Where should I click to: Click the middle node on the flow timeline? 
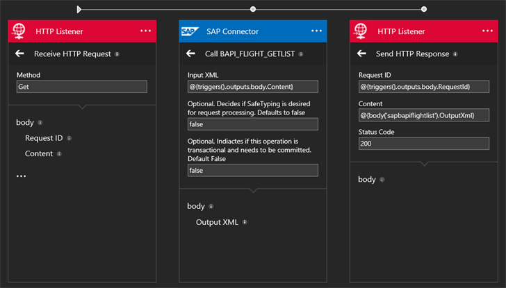point(253,9)
